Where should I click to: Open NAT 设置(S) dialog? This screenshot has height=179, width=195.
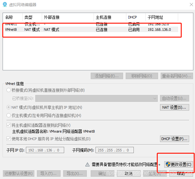(175, 107)
